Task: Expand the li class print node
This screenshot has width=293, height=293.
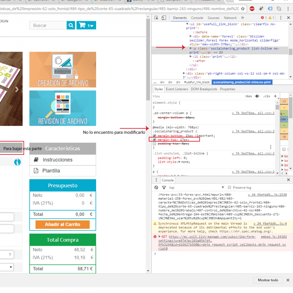Action: pyautogui.click(x=191, y=56)
